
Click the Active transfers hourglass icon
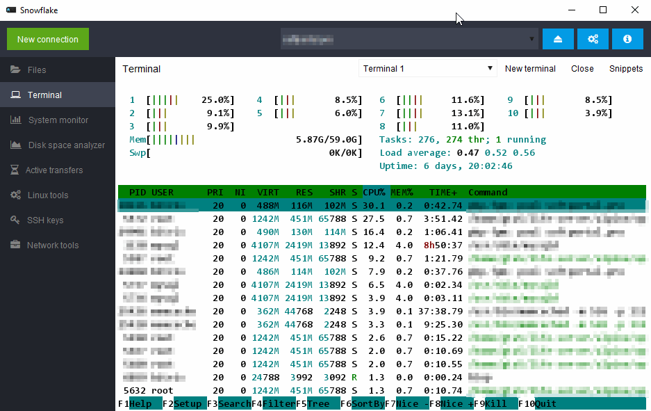pyautogui.click(x=14, y=170)
